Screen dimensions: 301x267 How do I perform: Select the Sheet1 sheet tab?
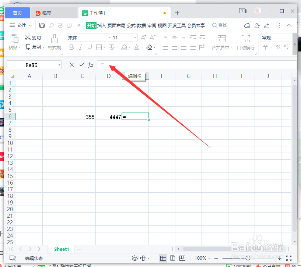pos(62,249)
